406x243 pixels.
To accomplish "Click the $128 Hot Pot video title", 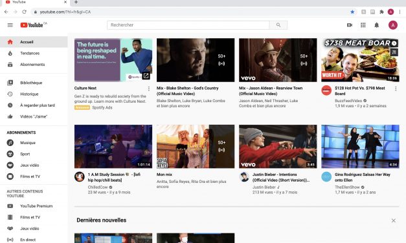I will [359, 91].
